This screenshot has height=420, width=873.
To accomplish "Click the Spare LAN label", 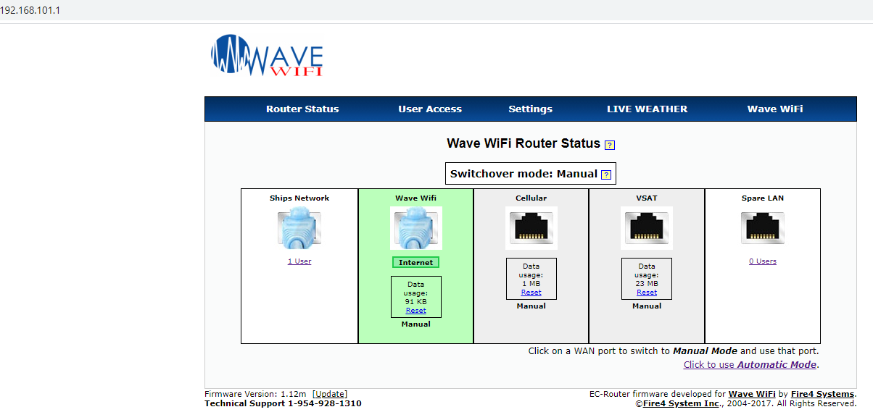I will click(763, 198).
